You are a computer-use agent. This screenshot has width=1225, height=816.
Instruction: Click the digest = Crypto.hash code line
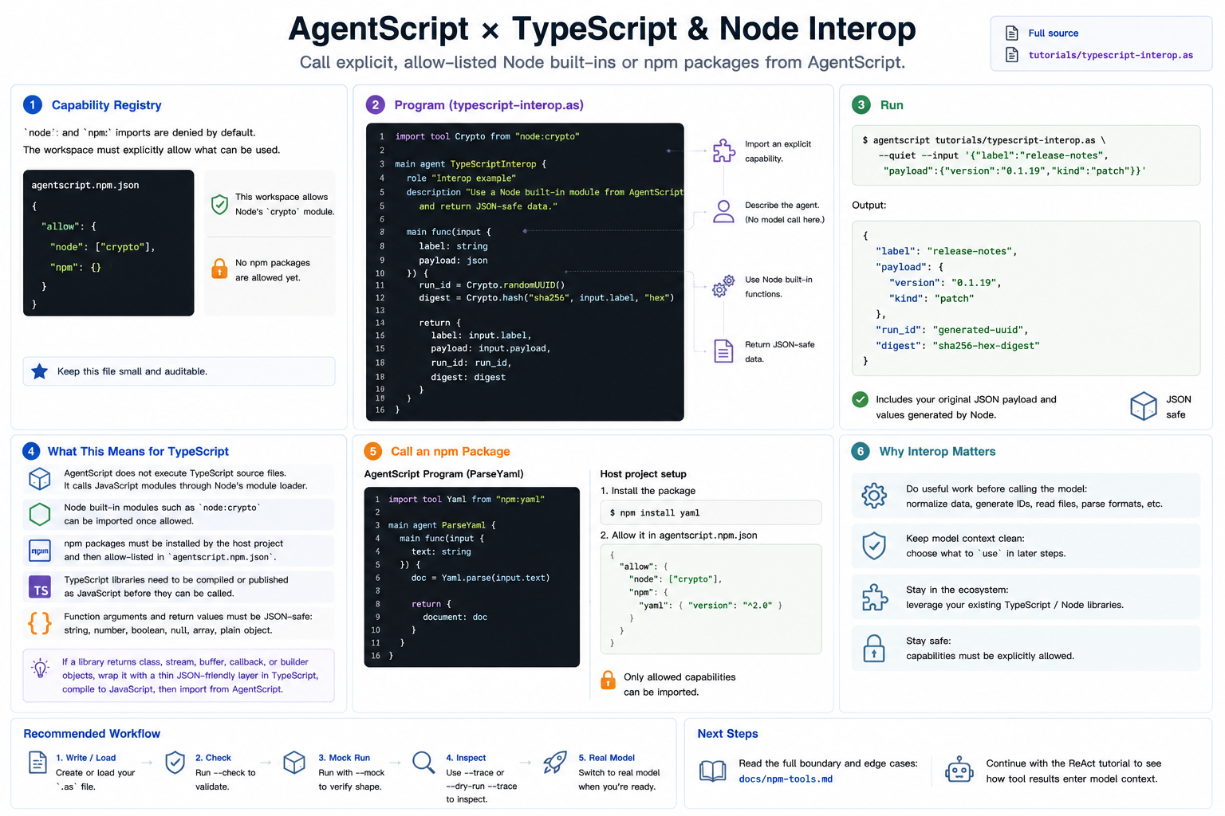546,297
